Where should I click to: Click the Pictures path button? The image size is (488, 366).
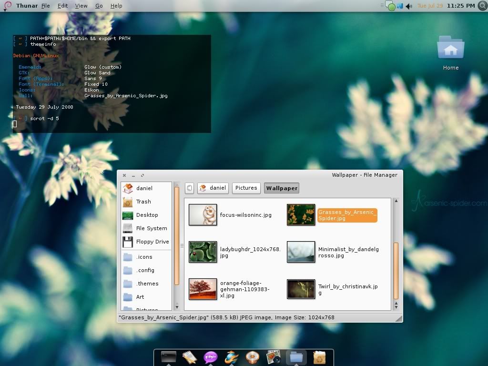click(x=246, y=188)
